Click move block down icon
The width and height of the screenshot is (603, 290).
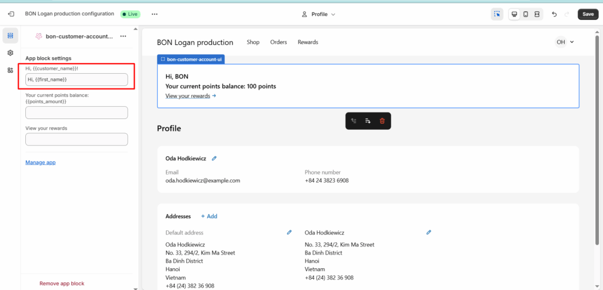point(368,121)
